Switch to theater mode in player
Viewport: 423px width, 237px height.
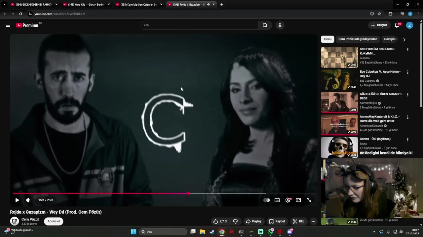(298, 200)
